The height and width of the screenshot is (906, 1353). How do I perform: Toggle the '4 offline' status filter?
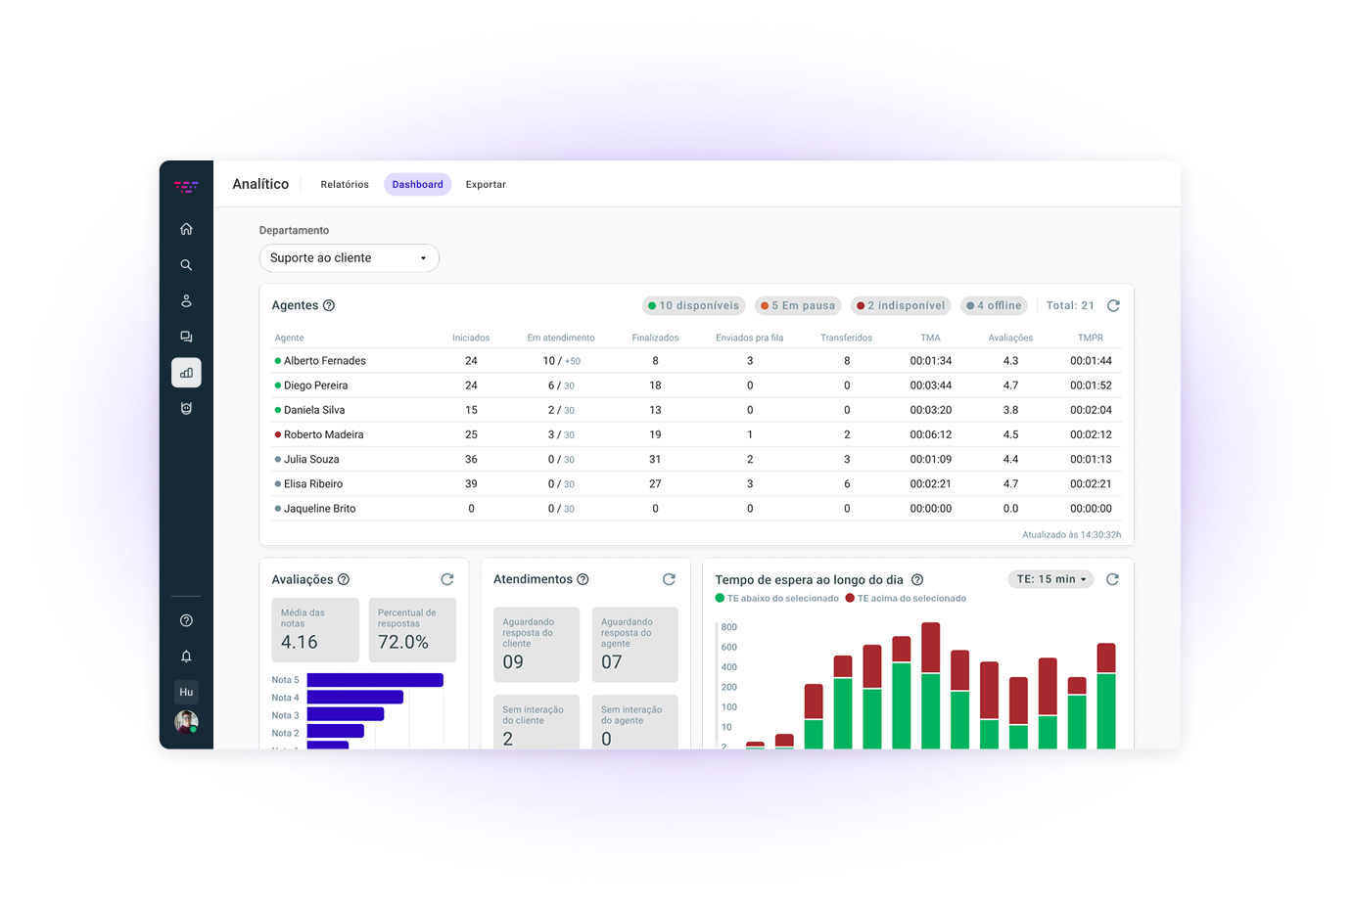[994, 305]
